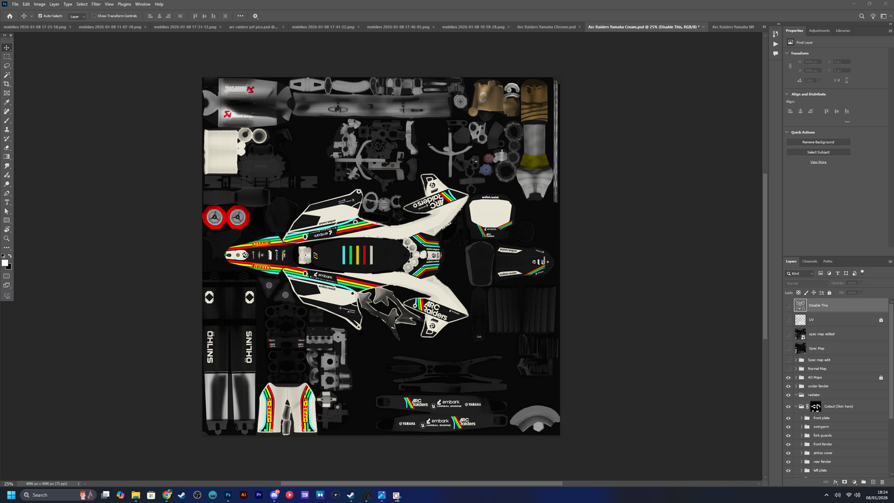Click the Remove Background button
This screenshot has width=894, height=503.
point(818,142)
